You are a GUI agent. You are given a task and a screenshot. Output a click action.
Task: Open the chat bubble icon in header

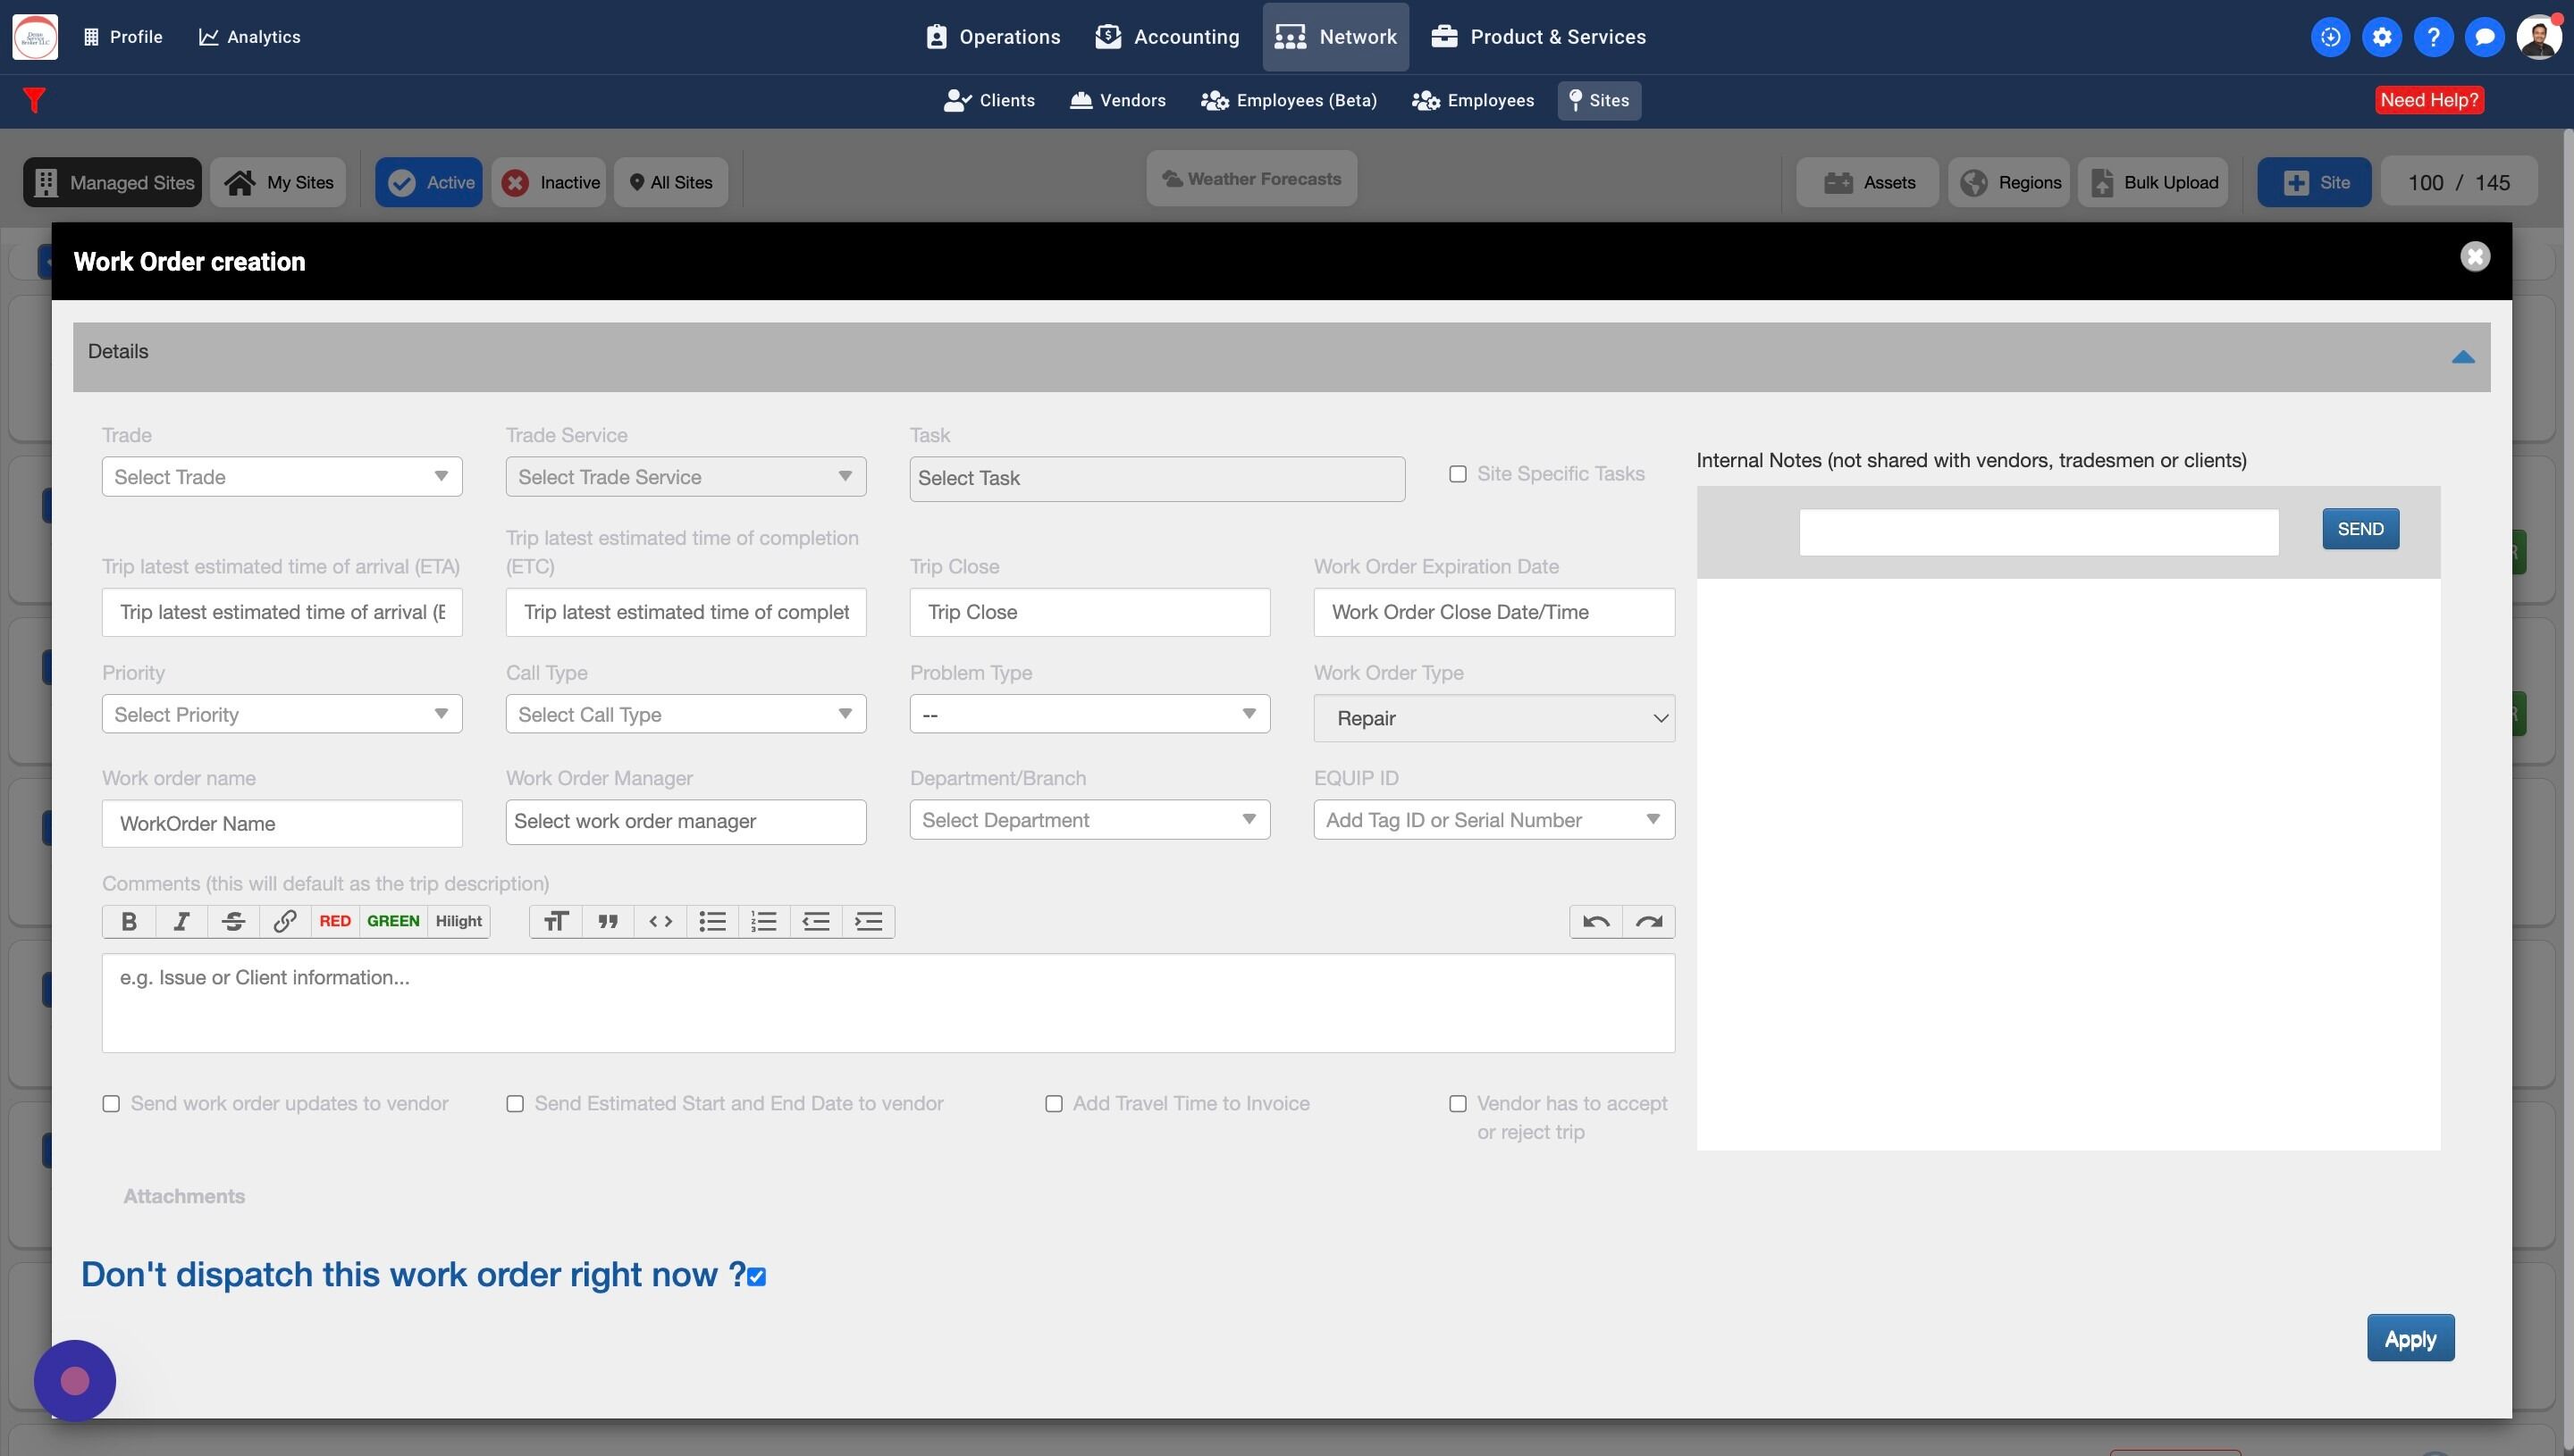point(2484,37)
